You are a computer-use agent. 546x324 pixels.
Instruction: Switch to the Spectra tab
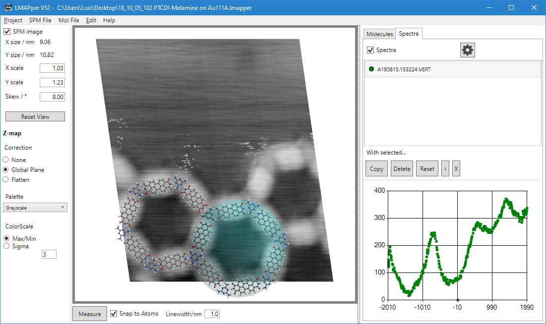point(409,33)
